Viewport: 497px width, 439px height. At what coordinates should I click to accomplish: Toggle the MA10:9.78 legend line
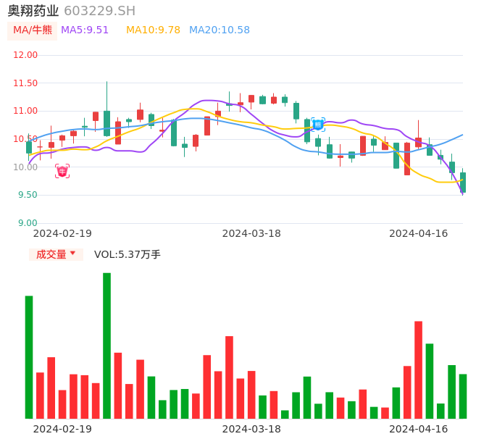[x=153, y=30]
